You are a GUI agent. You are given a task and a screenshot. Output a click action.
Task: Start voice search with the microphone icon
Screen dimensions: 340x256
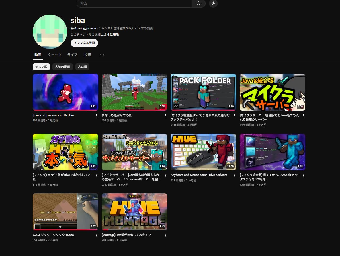click(x=213, y=3)
